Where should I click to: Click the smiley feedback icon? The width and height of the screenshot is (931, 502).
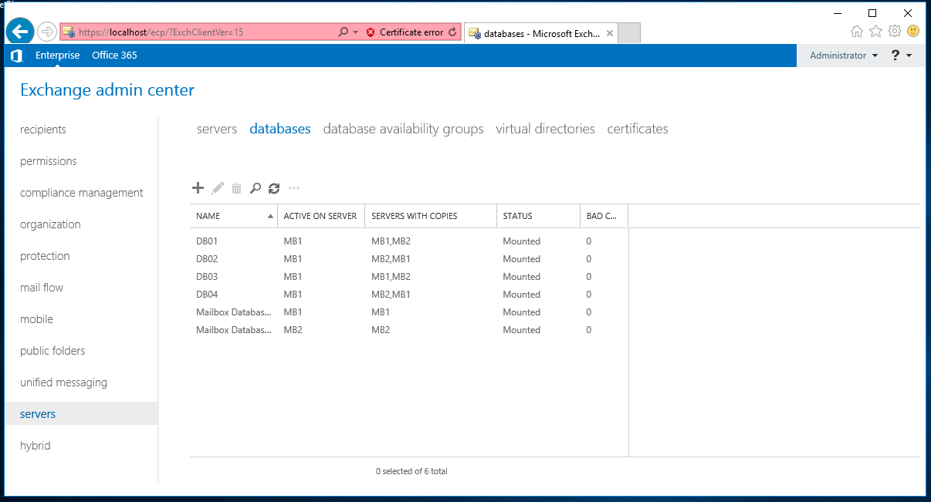pyautogui.click(x=913, y=32)
